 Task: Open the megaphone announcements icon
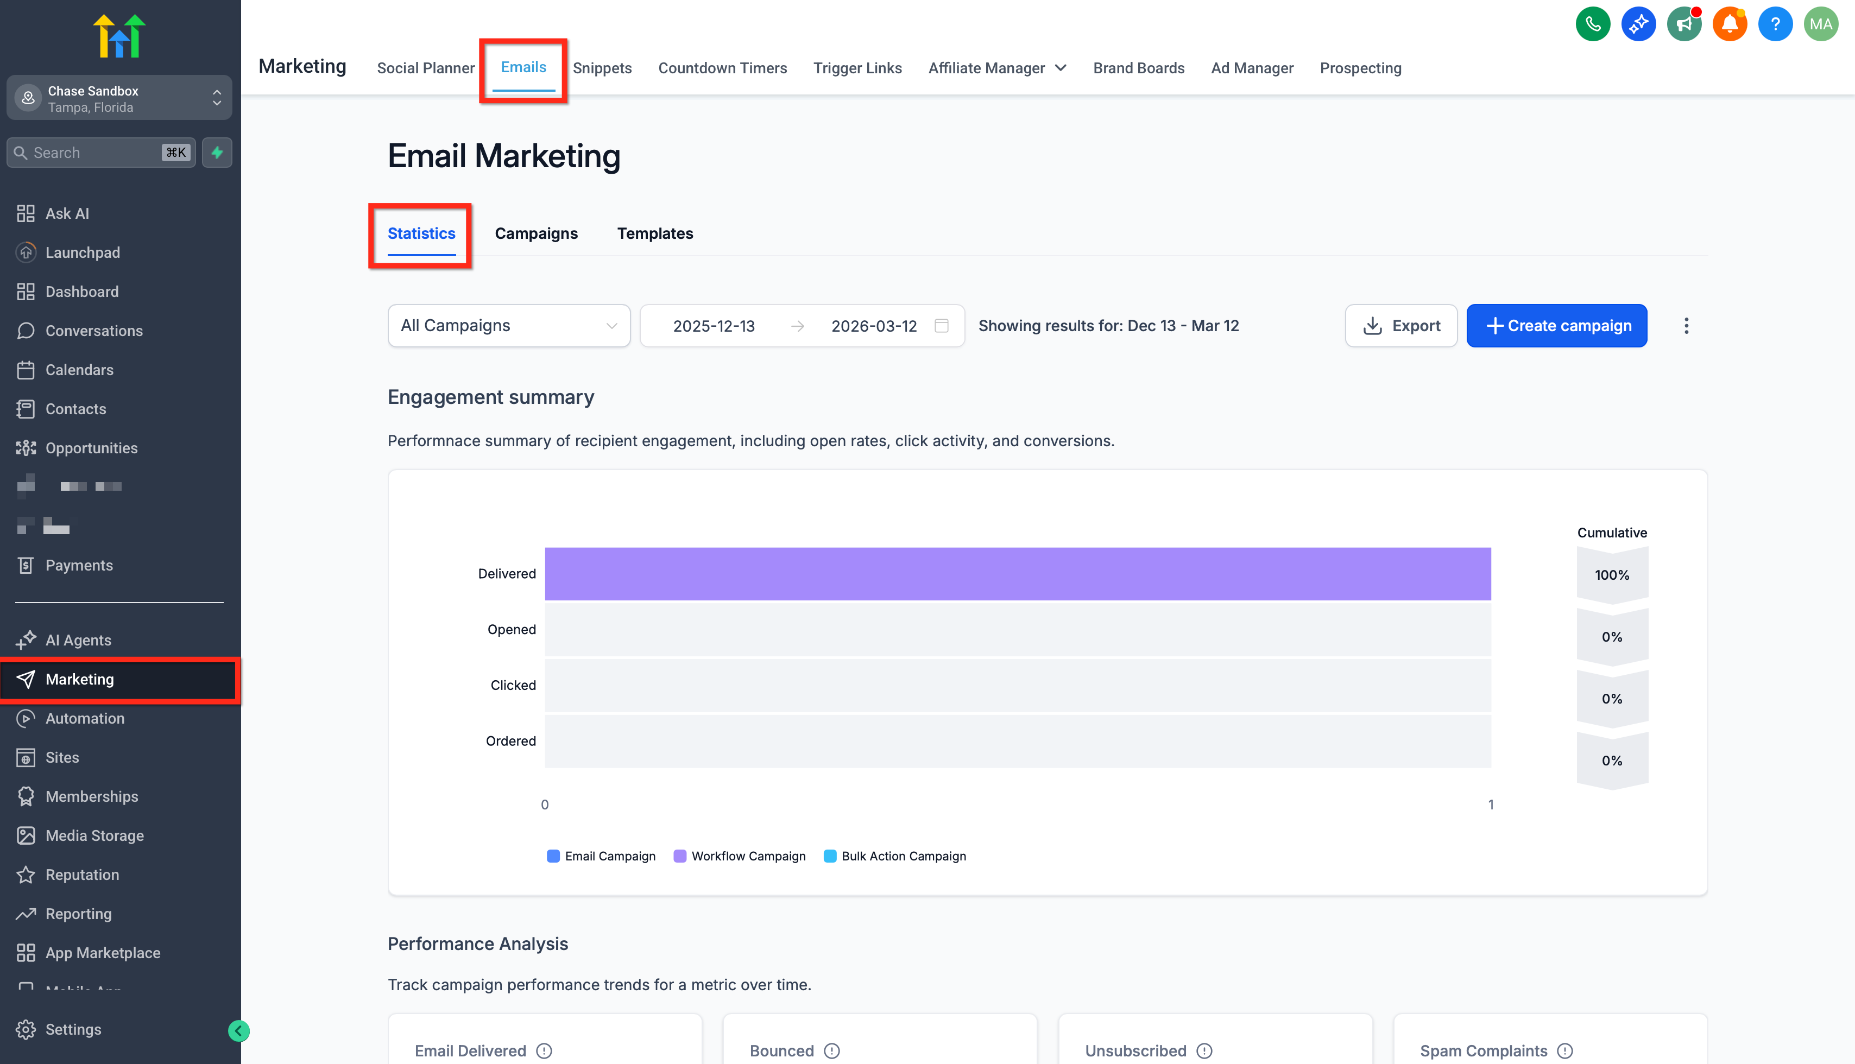pyautogui.click(x=1684, y=24)
